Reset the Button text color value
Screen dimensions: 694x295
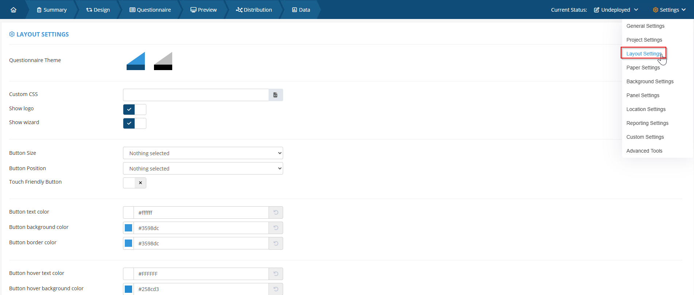click(276, 212)
